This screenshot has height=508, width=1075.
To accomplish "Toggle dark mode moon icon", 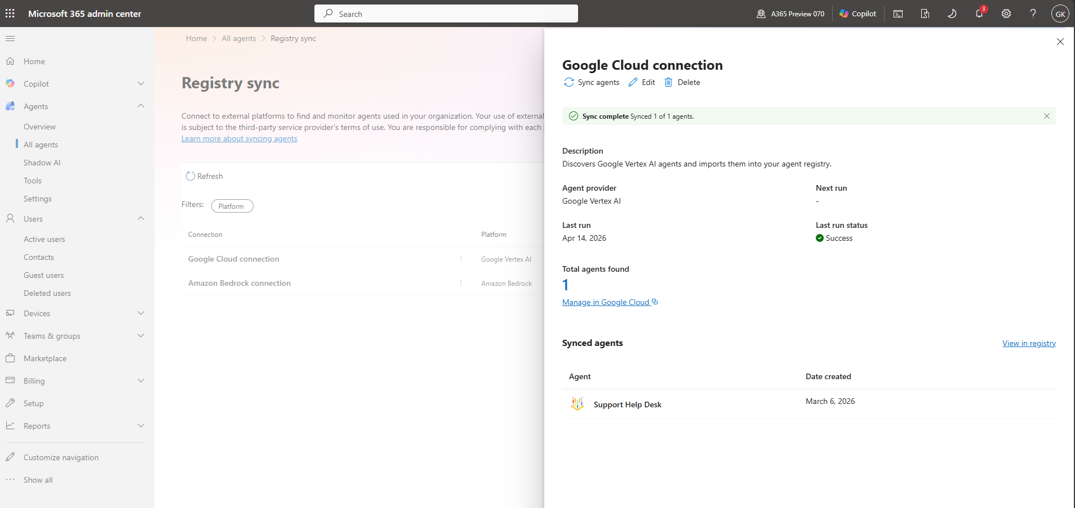I will [x=952, y=14].
